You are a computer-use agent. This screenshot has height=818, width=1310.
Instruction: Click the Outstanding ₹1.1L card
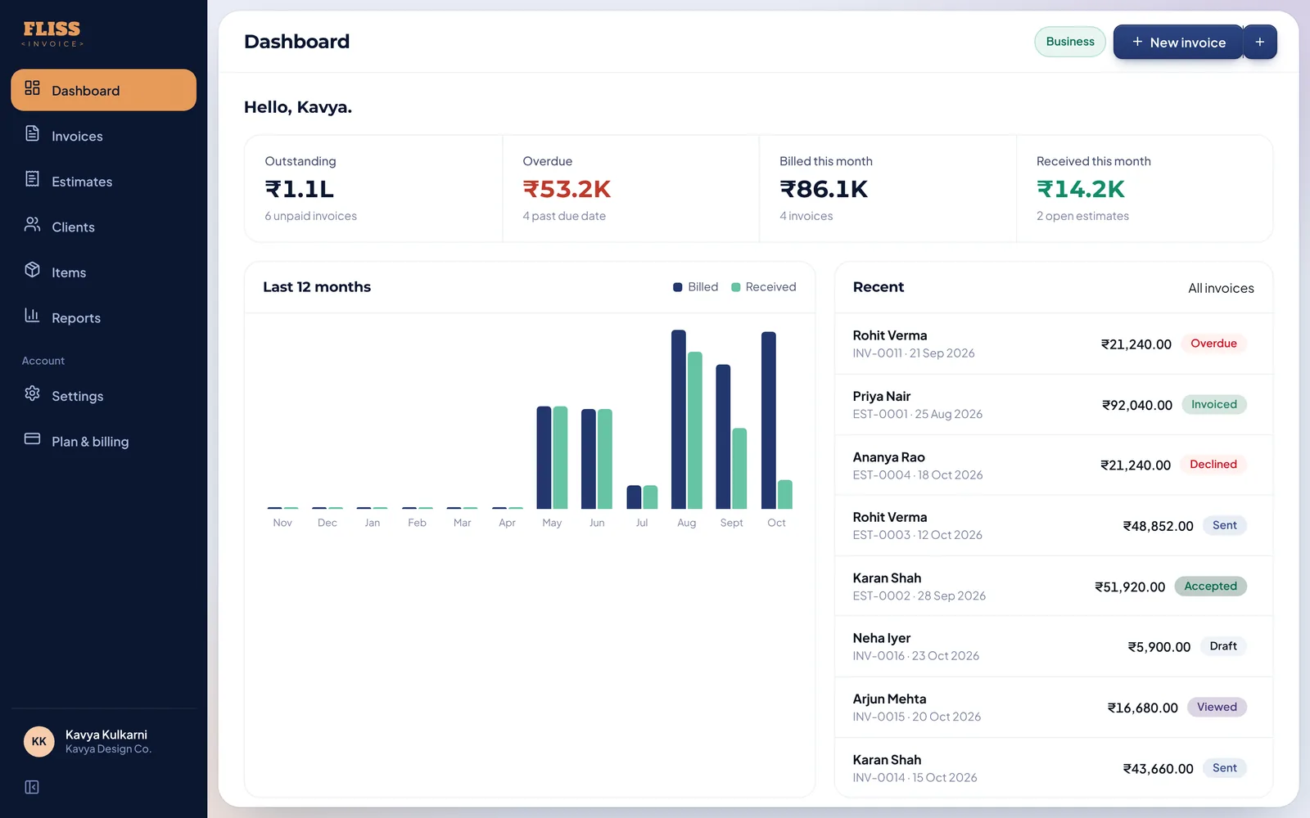[x=373, y=189]
